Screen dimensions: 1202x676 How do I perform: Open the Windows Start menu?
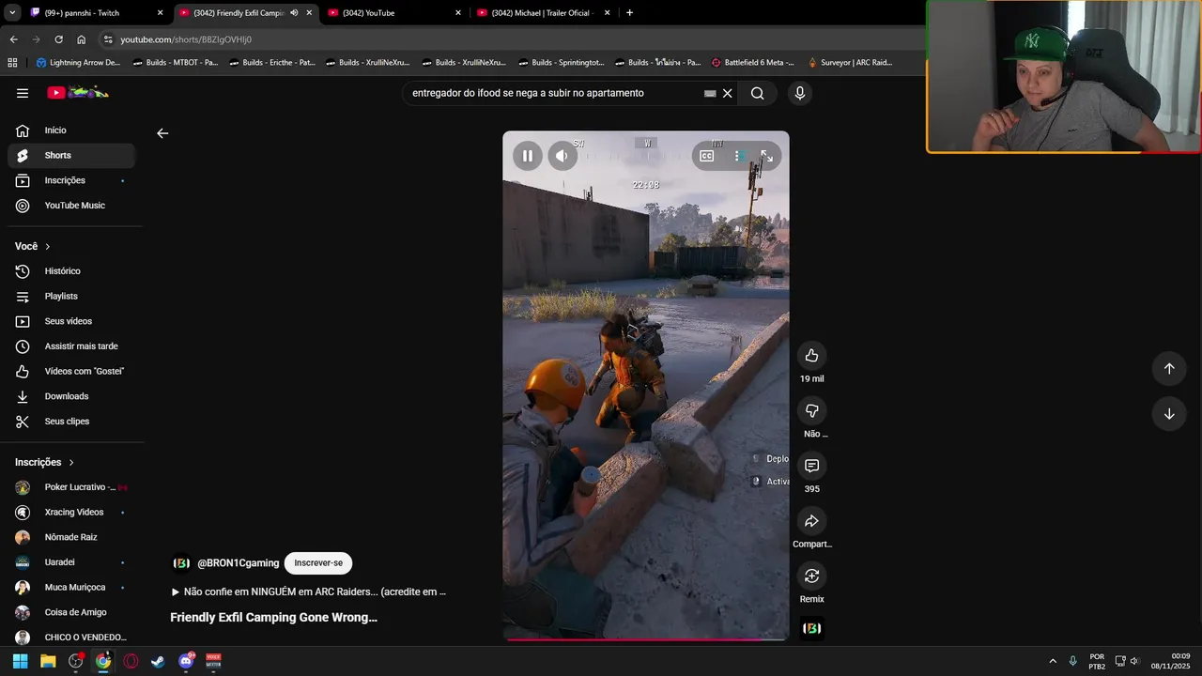coord(20,661)
